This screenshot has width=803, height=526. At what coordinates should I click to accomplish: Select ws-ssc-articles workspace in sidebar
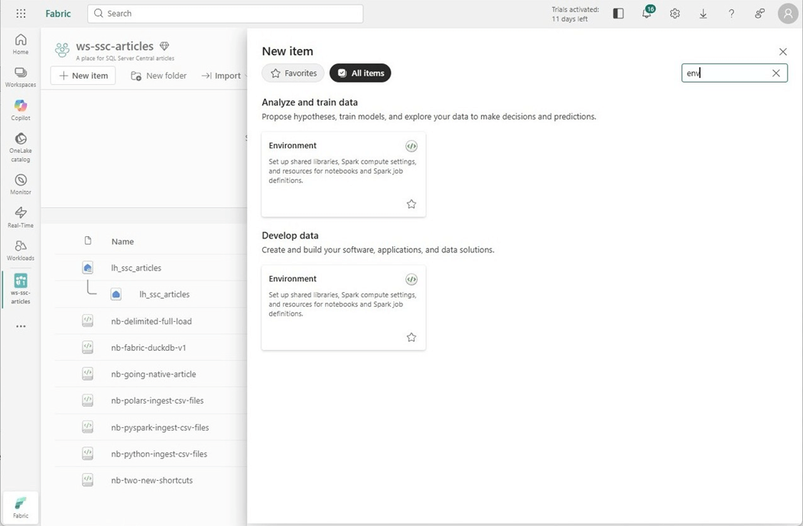pyautogui.click(x=21, y=289)
